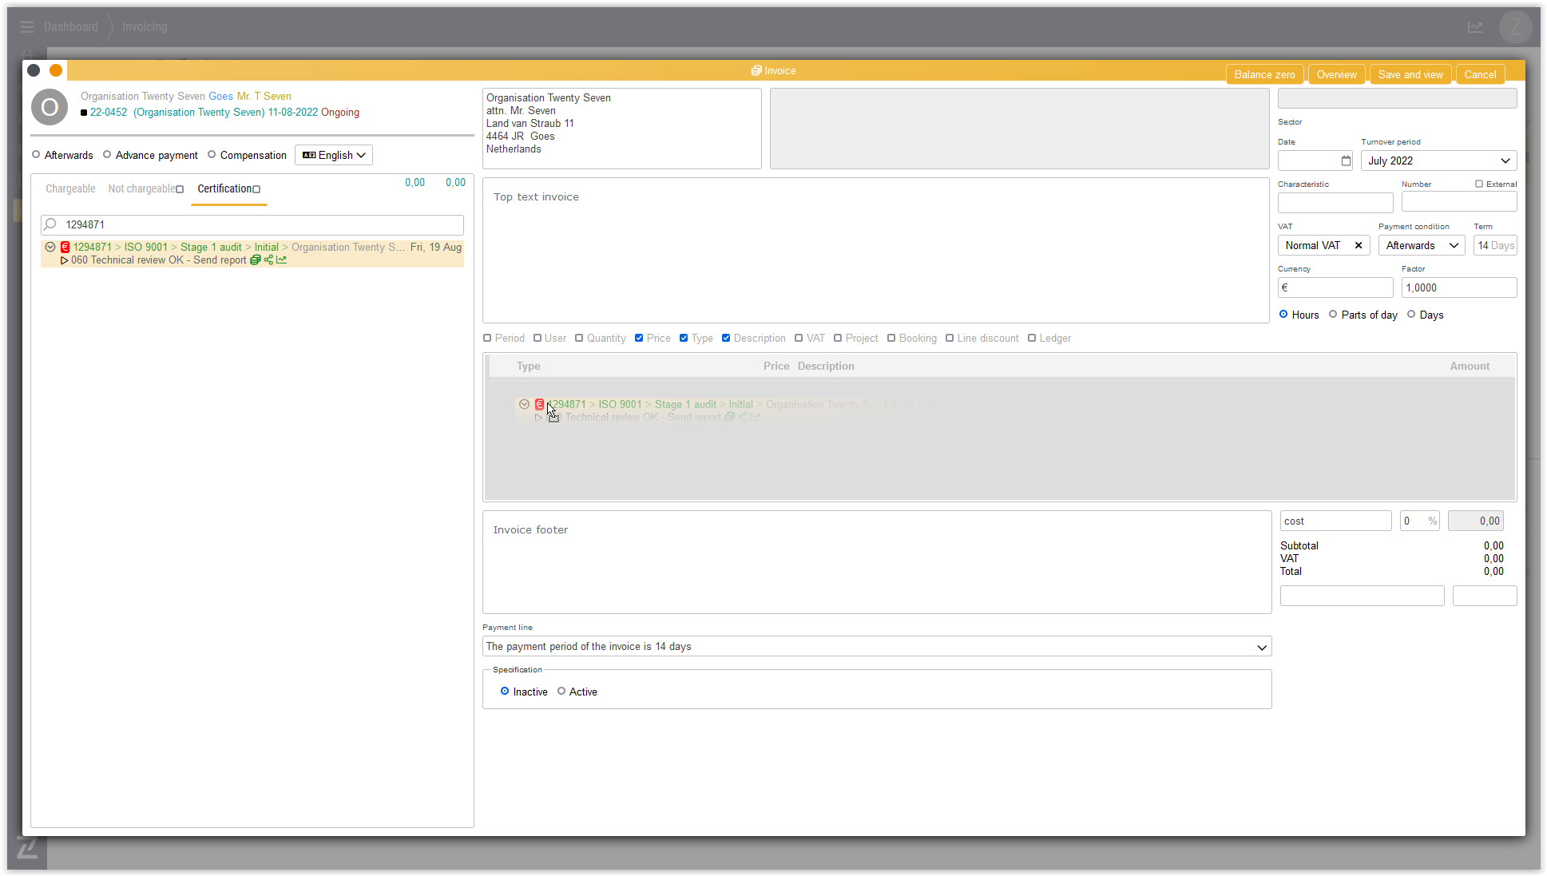Clear Normal VAT with the X icon

point(1358,246)
